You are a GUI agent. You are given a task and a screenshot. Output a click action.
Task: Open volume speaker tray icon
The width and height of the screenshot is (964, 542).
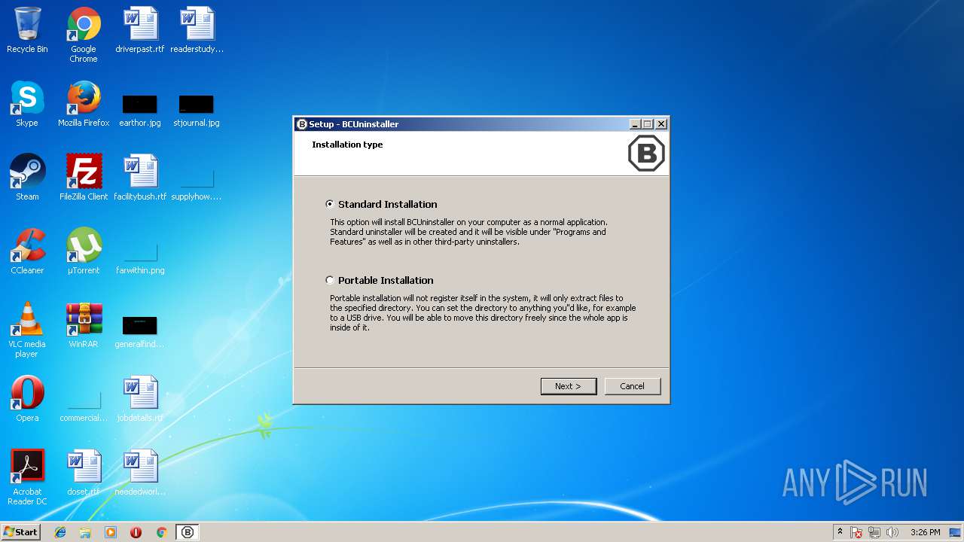pos(892,532)
